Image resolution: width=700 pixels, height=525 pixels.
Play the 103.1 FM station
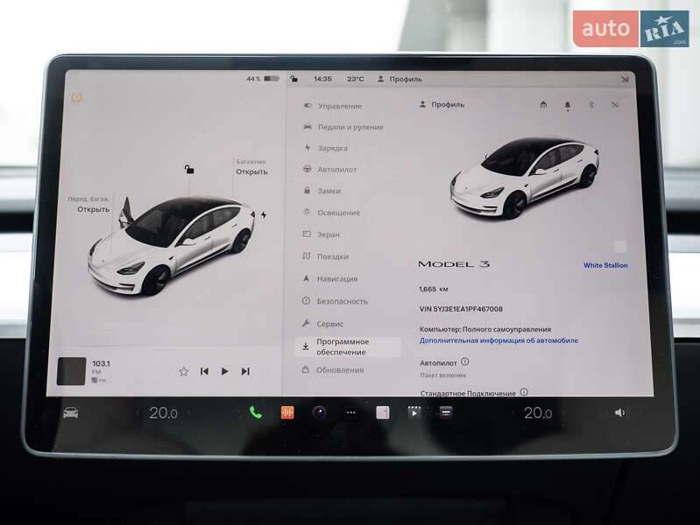tap(225, 371)
